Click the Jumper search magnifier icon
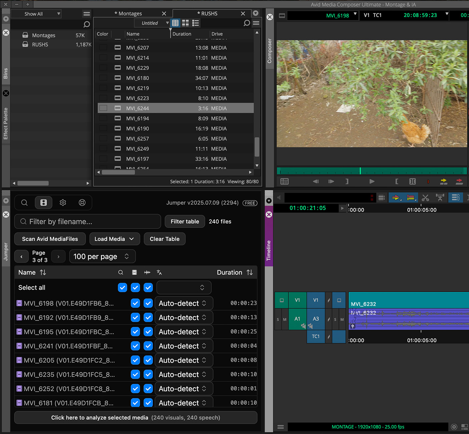 point(24,203)
